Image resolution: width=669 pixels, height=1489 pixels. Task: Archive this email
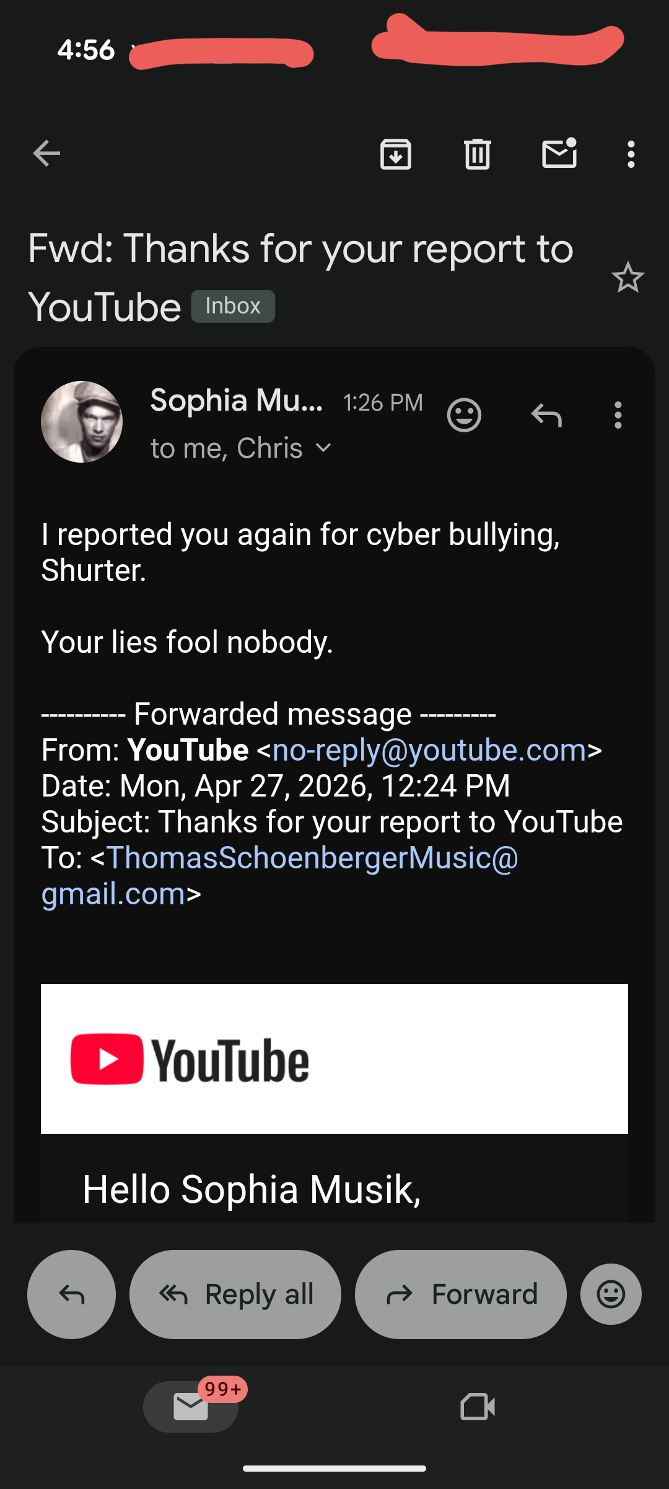point(396,154)
